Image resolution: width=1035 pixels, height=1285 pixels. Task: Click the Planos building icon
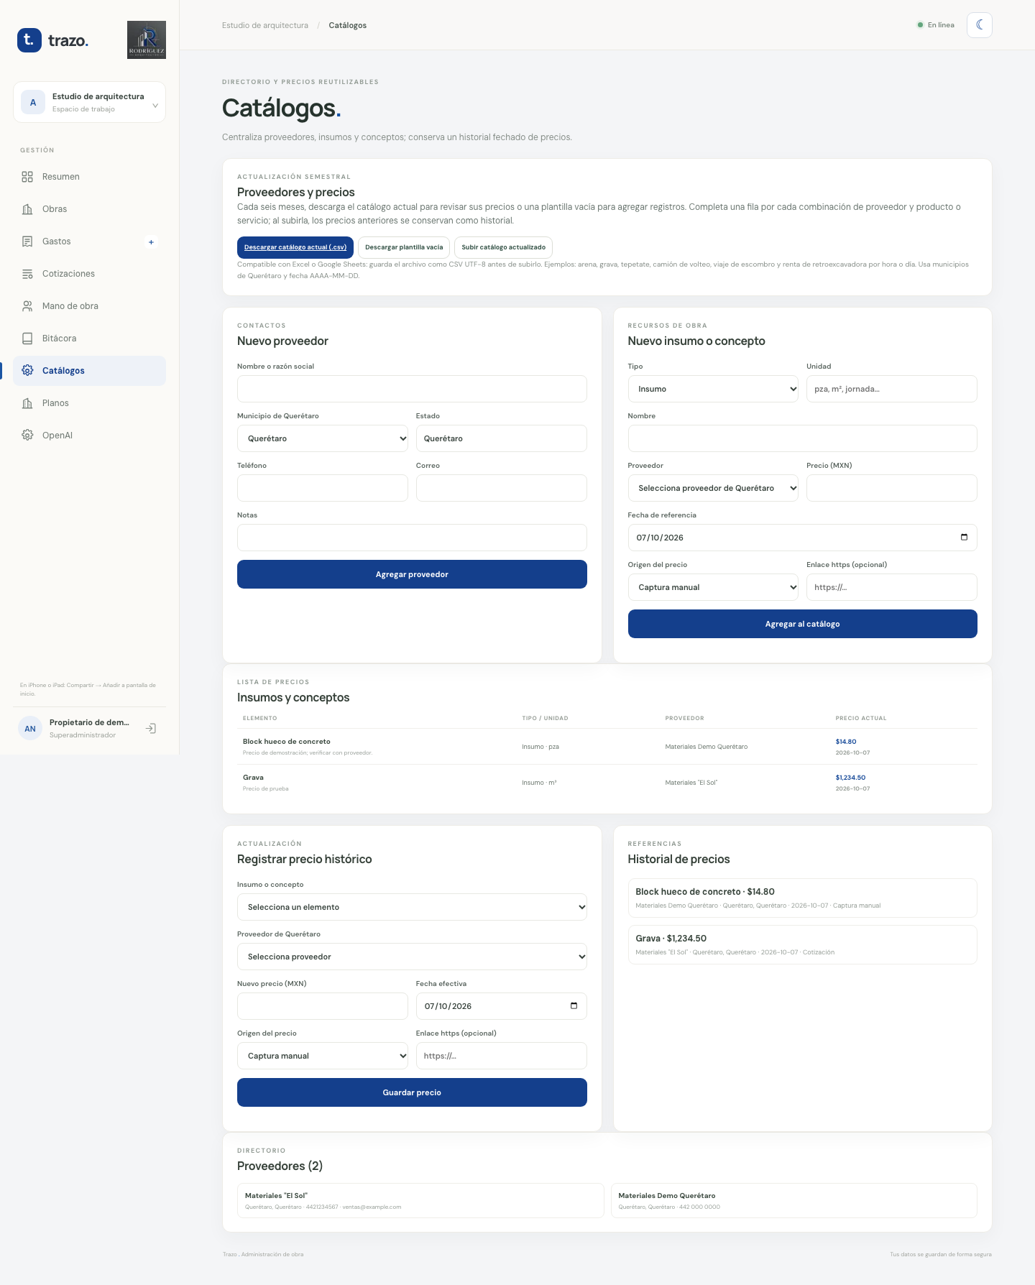(x=27, y=403)
